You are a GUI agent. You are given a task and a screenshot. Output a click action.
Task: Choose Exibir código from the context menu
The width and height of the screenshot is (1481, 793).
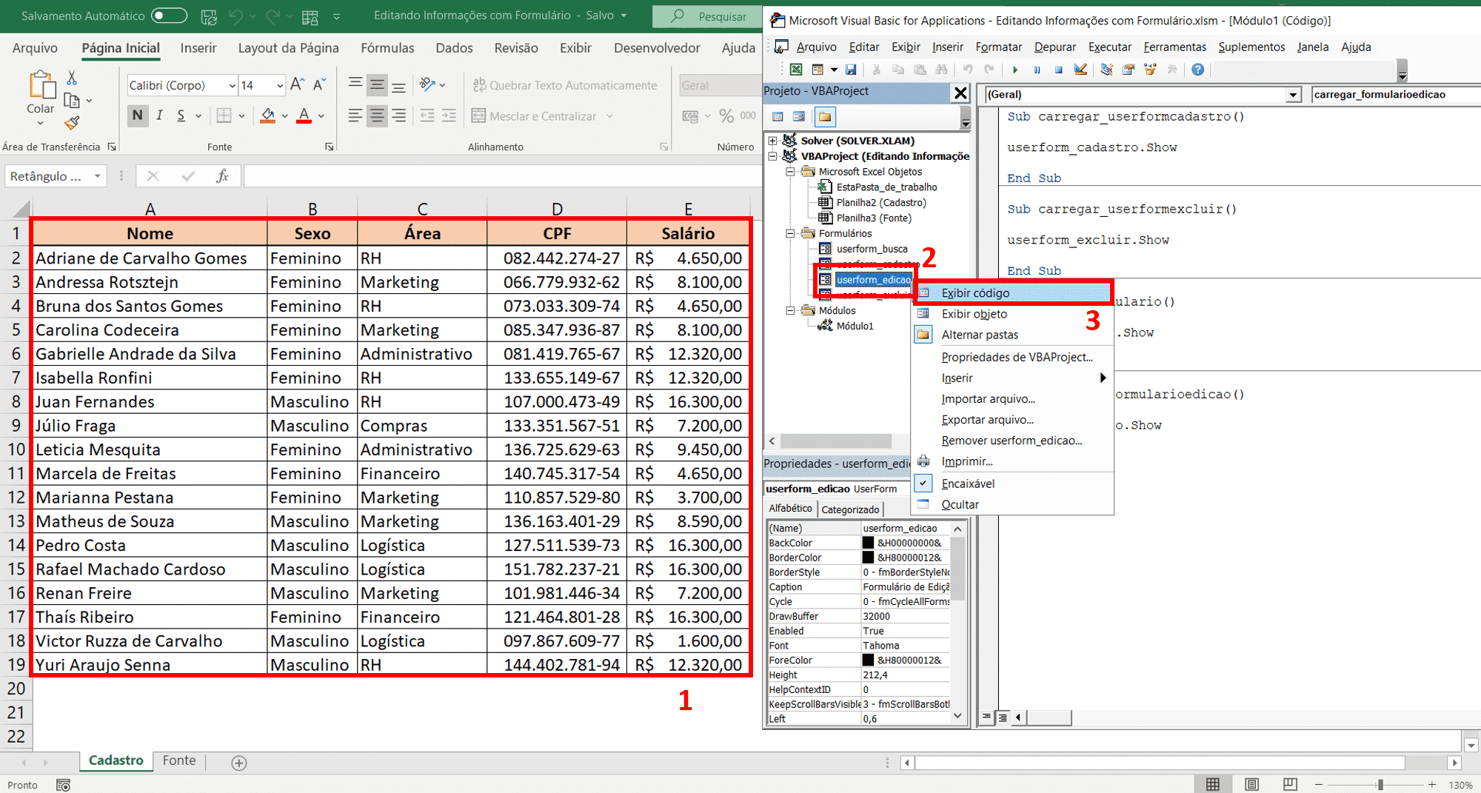tap(977, 292)
